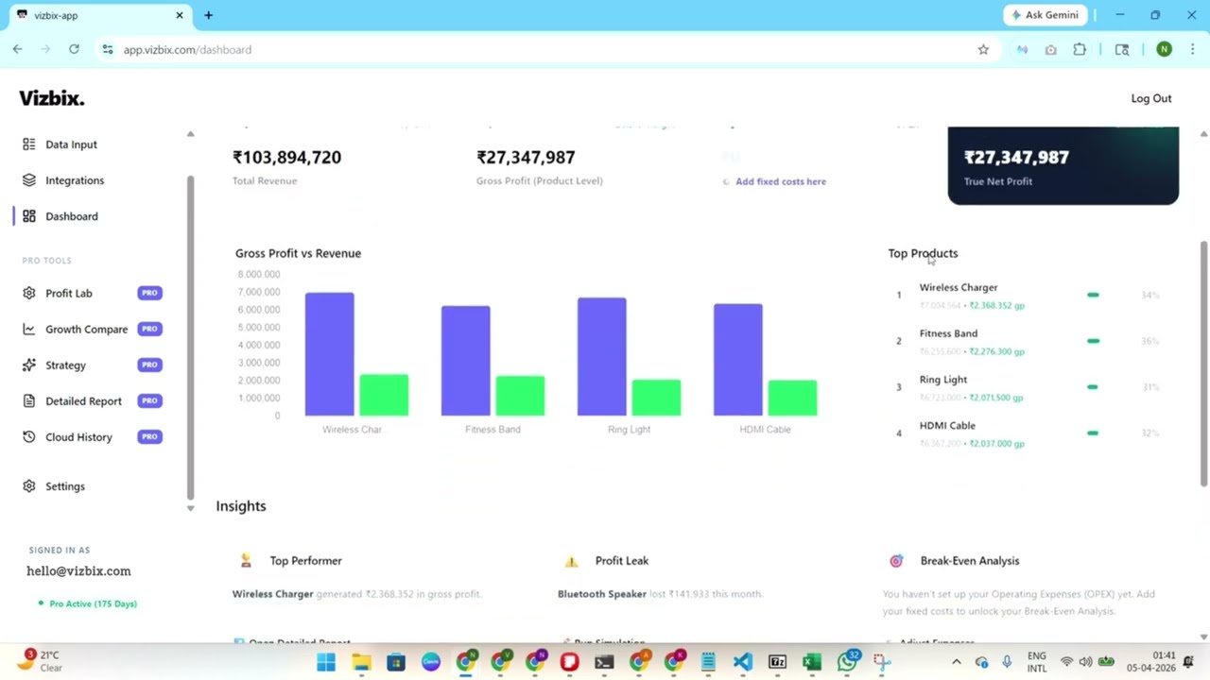Open File Explorer from taskbar

pyautogui.click(x=361, y=662)
